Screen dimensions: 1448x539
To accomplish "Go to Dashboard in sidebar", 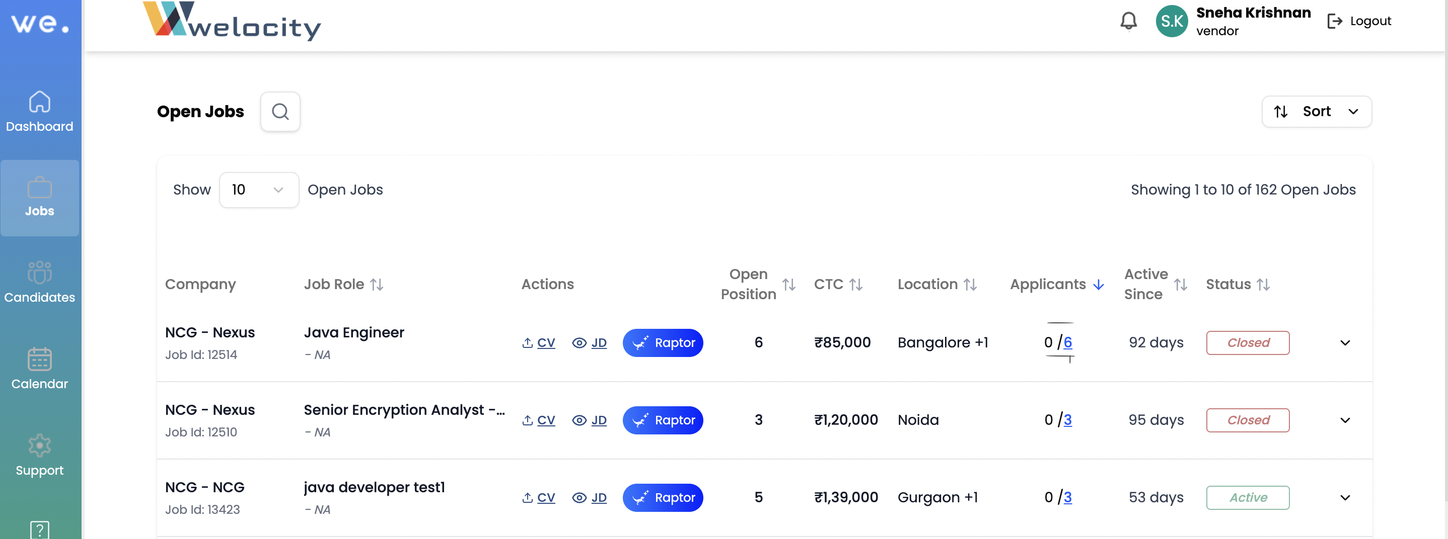I will 39,112.
